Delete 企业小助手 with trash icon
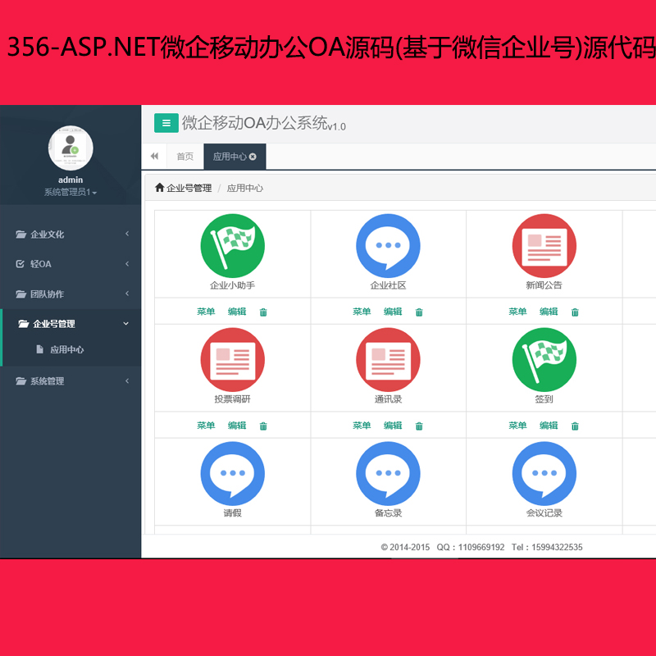This screenshot has height=656, width=656. pos(263,312)
